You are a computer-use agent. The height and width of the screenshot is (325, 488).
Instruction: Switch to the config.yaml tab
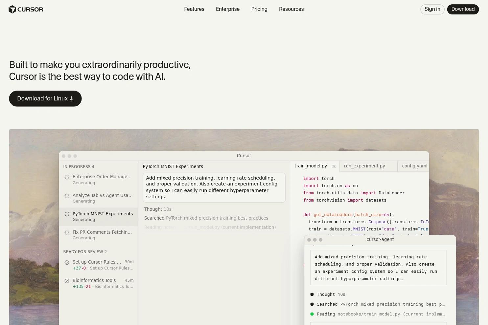(414, 166)
